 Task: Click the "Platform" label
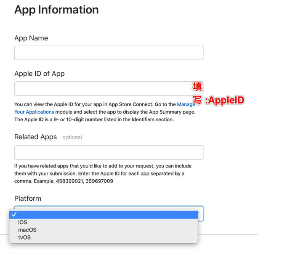[x=28, y=199]
